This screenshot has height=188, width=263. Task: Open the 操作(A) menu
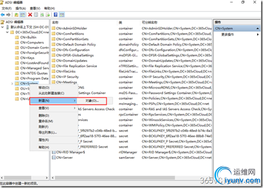click(x=21, y=9)
